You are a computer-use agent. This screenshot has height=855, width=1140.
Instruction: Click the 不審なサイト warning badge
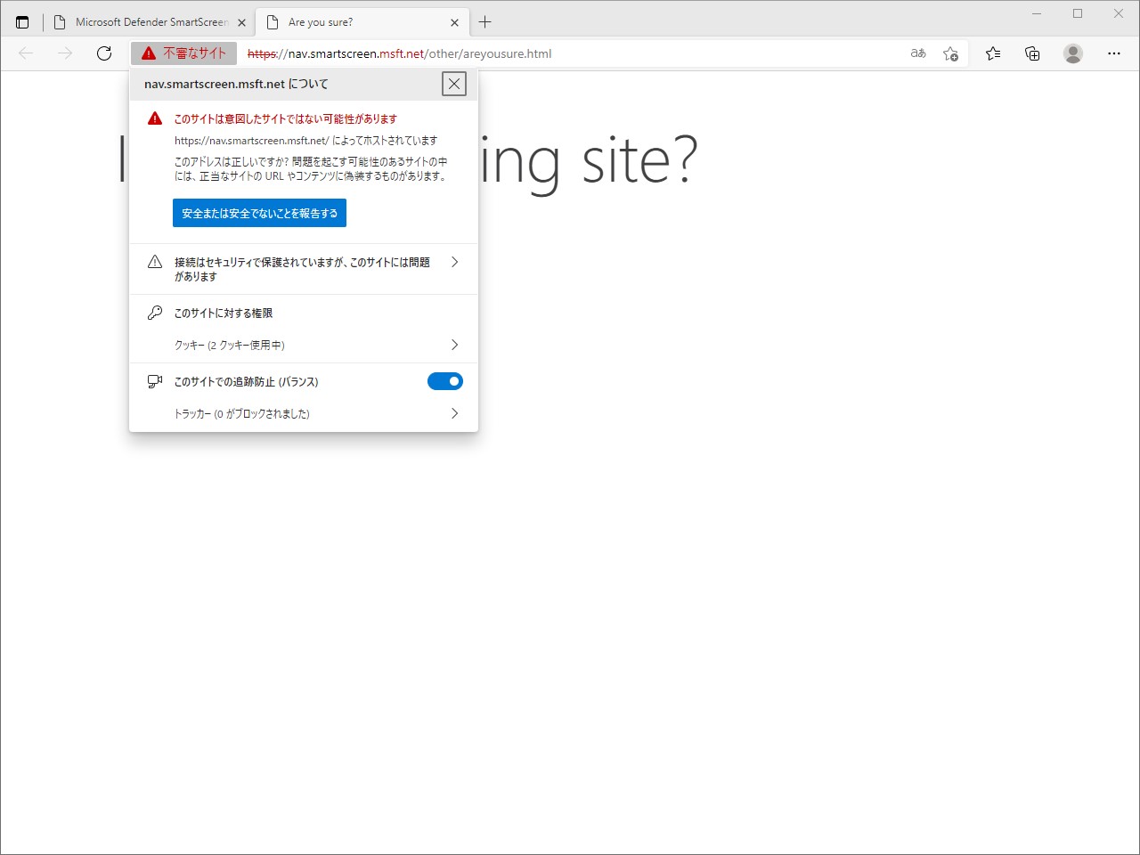click(x=183, y=53)
